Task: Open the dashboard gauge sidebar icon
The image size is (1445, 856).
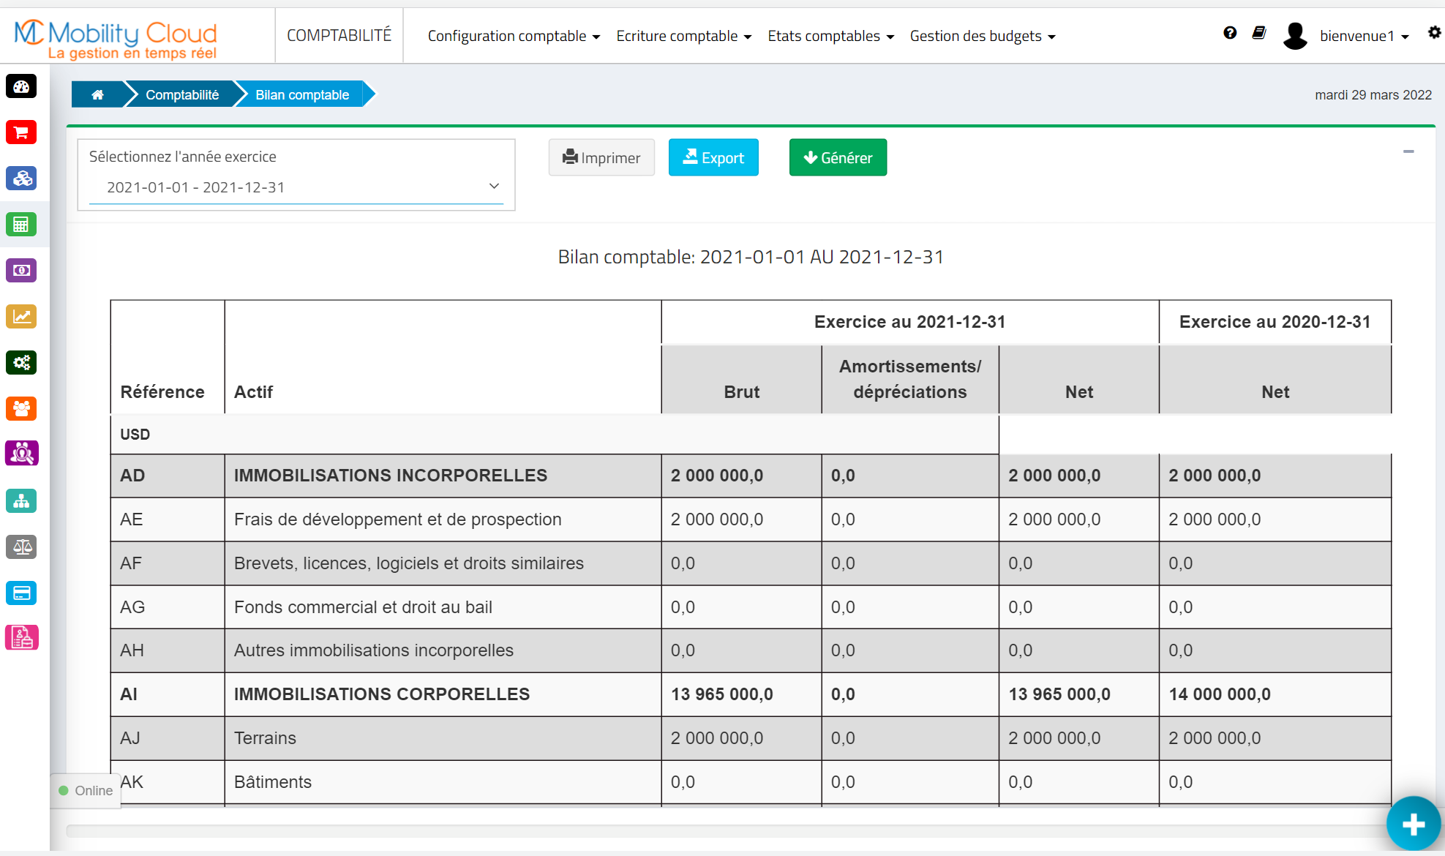Action: [x=21, y=87]
